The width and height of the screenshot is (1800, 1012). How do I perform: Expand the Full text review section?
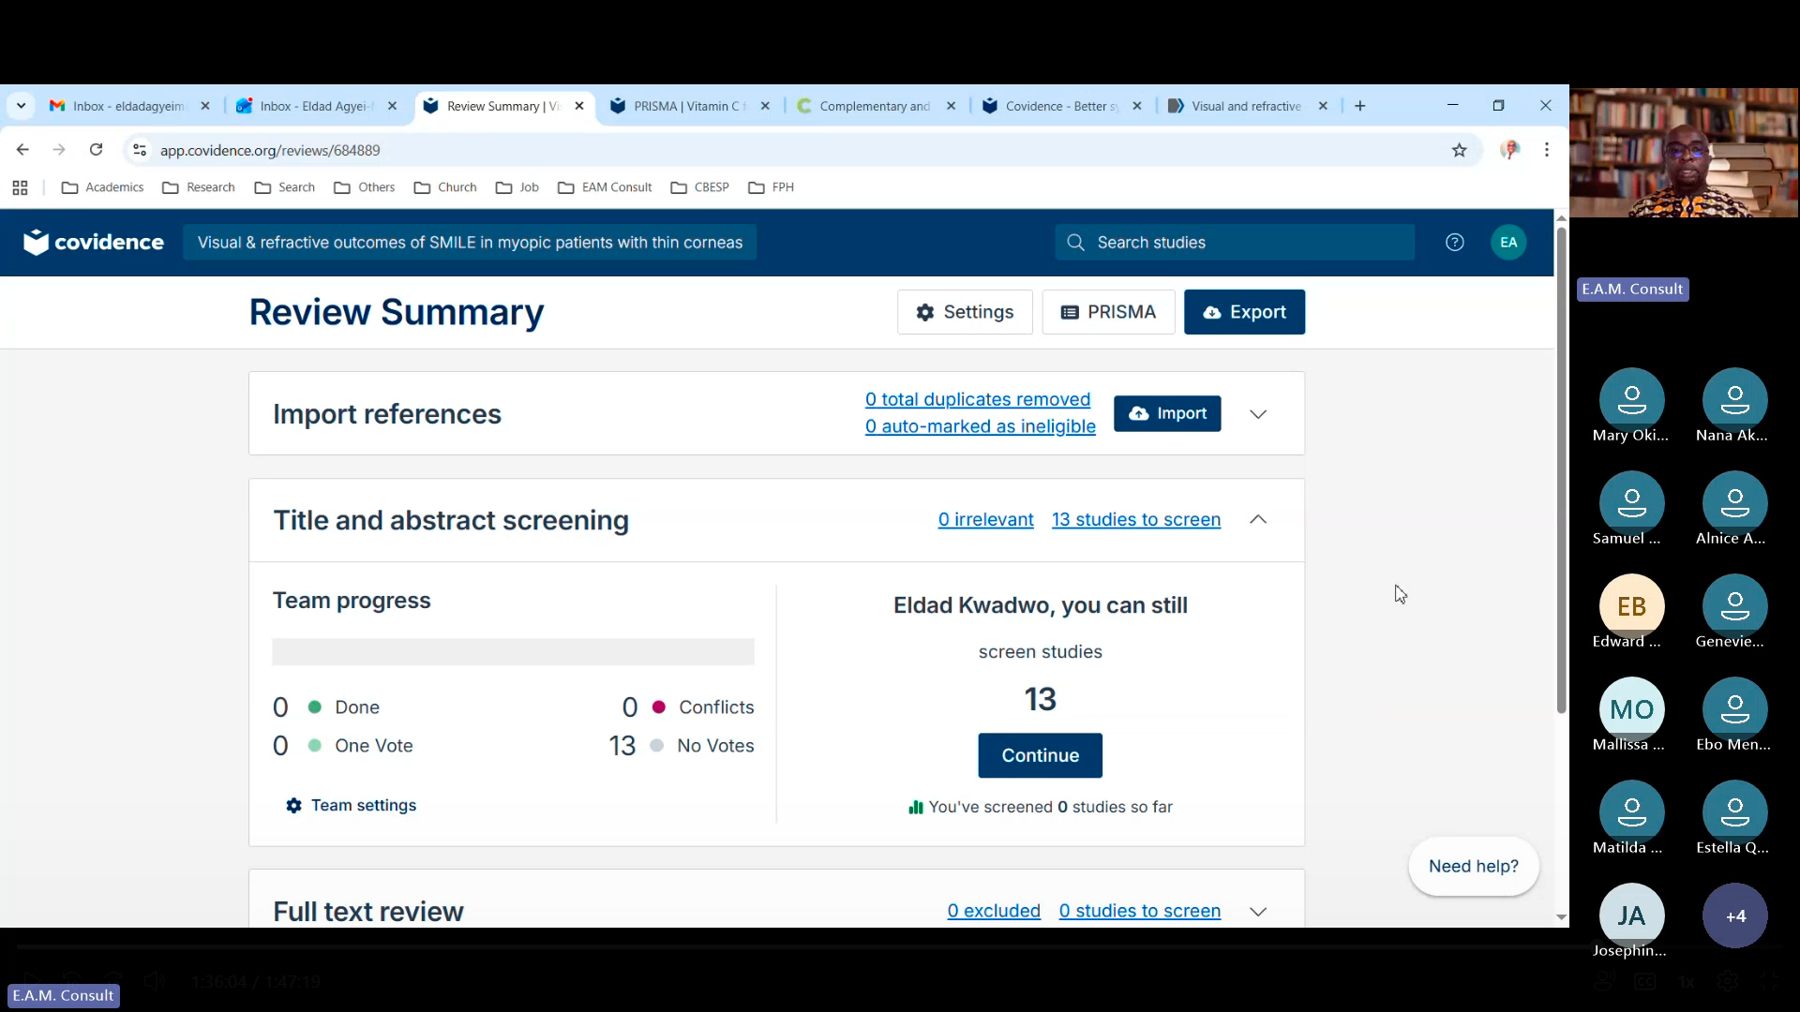coord(1257,912)
